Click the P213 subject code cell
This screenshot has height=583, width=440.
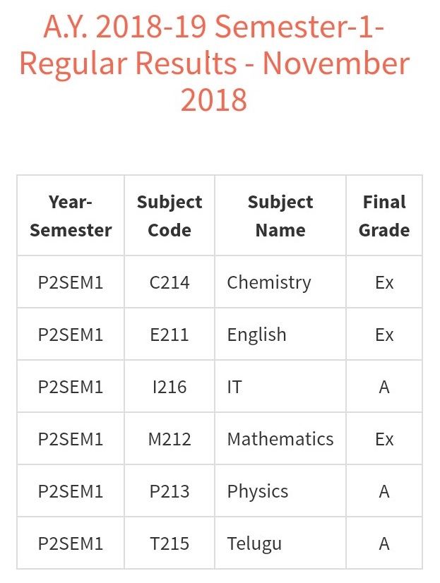[170, 491]
